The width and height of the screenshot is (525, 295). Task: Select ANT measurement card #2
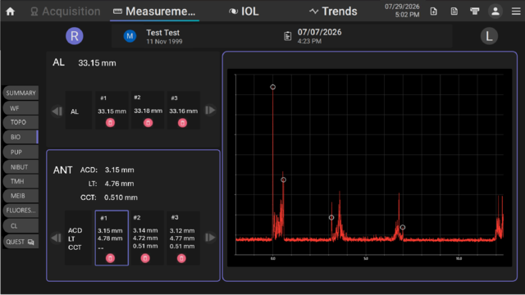click(x=148, y=238)
